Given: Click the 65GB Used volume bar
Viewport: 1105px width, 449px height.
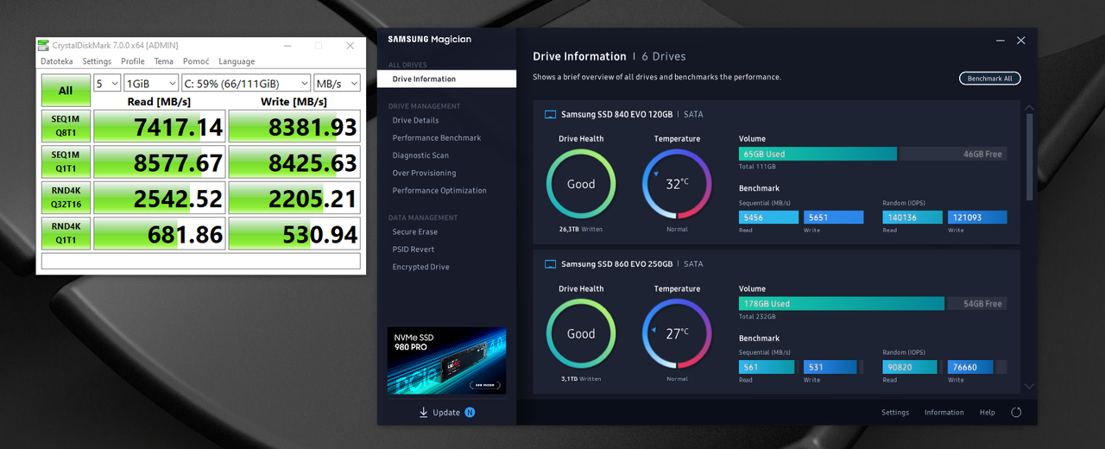Looking at the screenshot, I should coord(818,154).
